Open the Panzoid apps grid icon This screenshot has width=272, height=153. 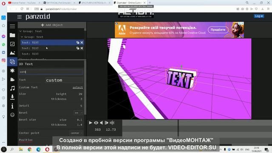pos(20,17)
